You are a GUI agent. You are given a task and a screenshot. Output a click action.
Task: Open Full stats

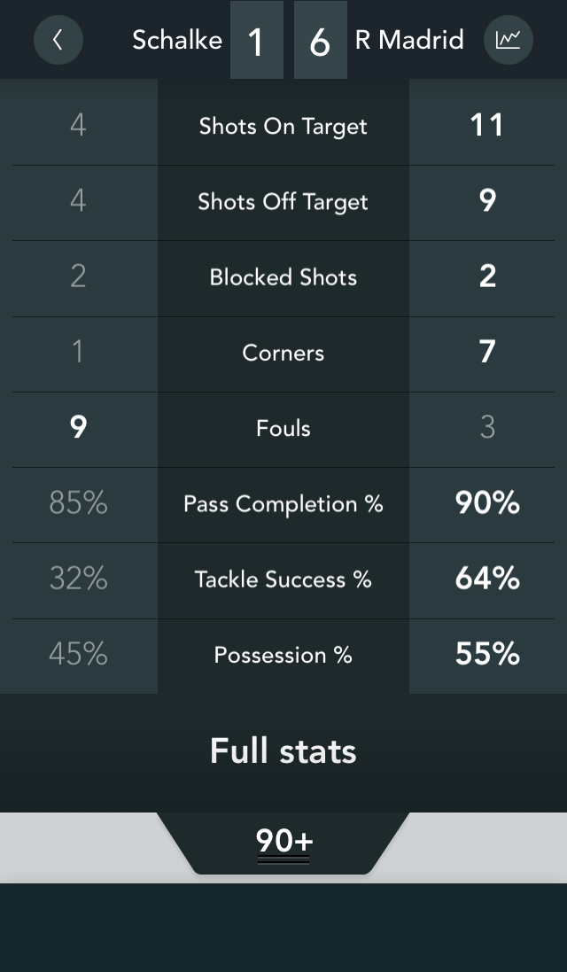[x=283, y=751]
